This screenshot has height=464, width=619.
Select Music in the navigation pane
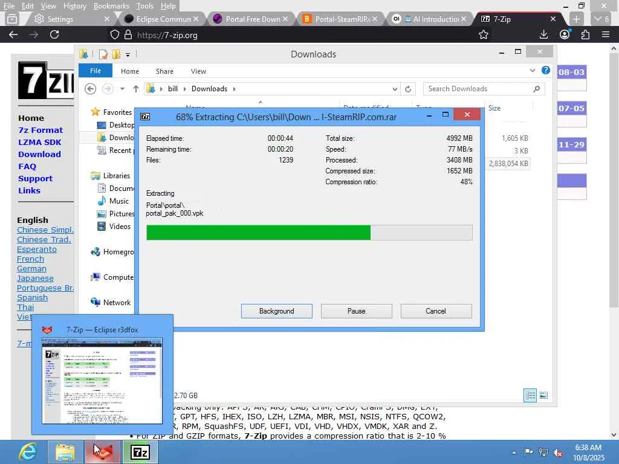[113, 201]
